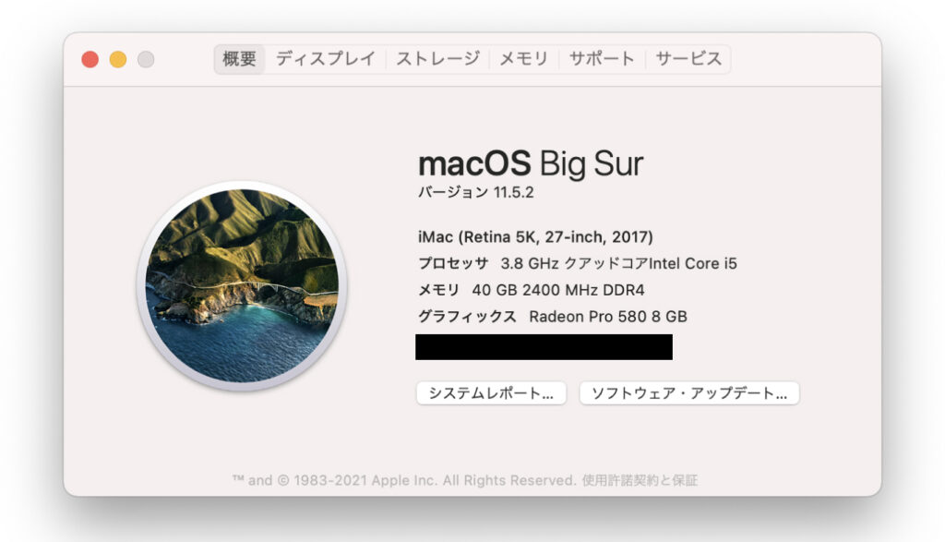This screenshot has height=542, width=945.
Task: Click バージョン 11.5.2 to show build number
Action: click(476, 192)
